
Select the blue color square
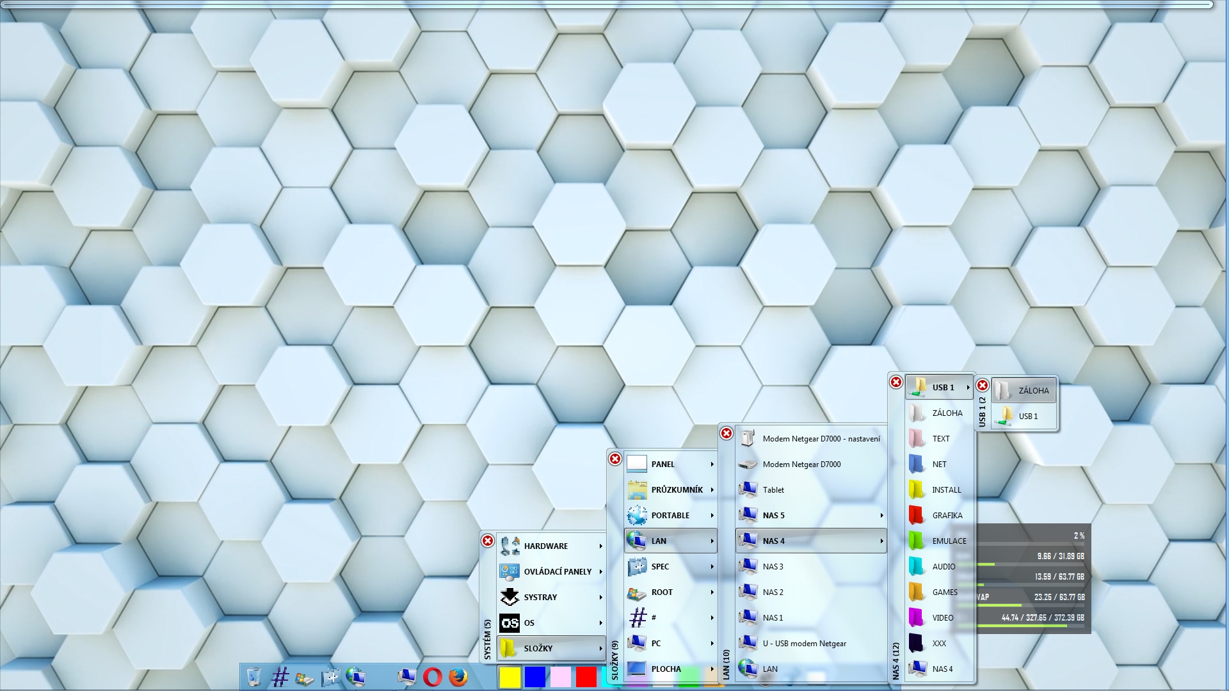coord(535,677)
